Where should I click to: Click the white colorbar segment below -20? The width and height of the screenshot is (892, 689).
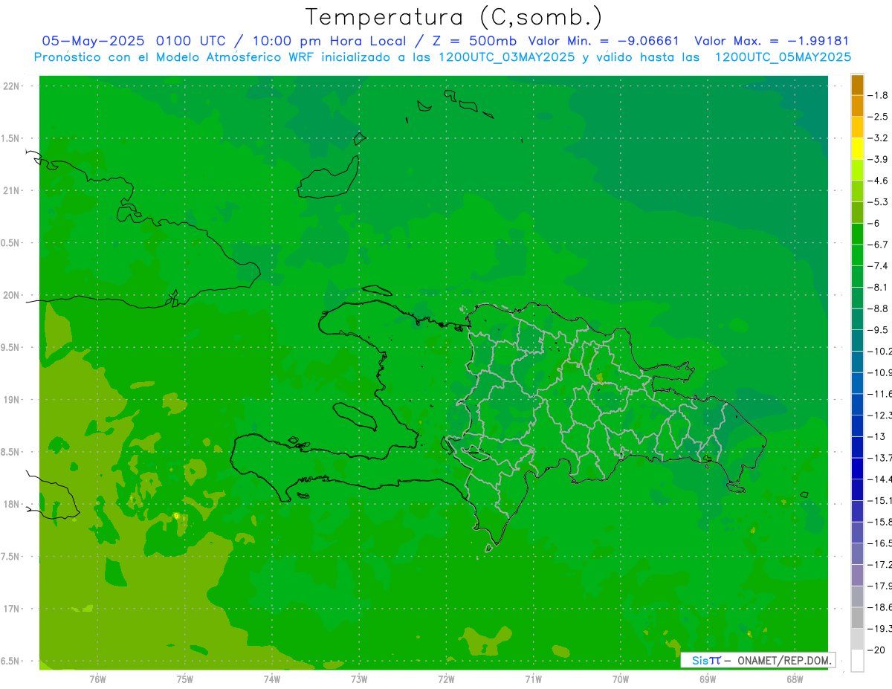[x=857, y=661]
